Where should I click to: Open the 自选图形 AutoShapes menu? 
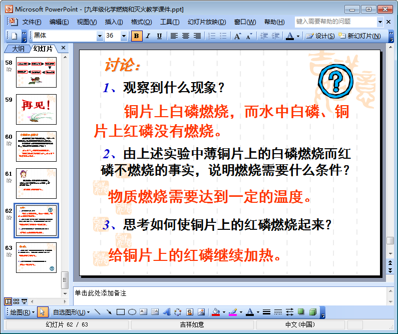click(x=72, y=312)
